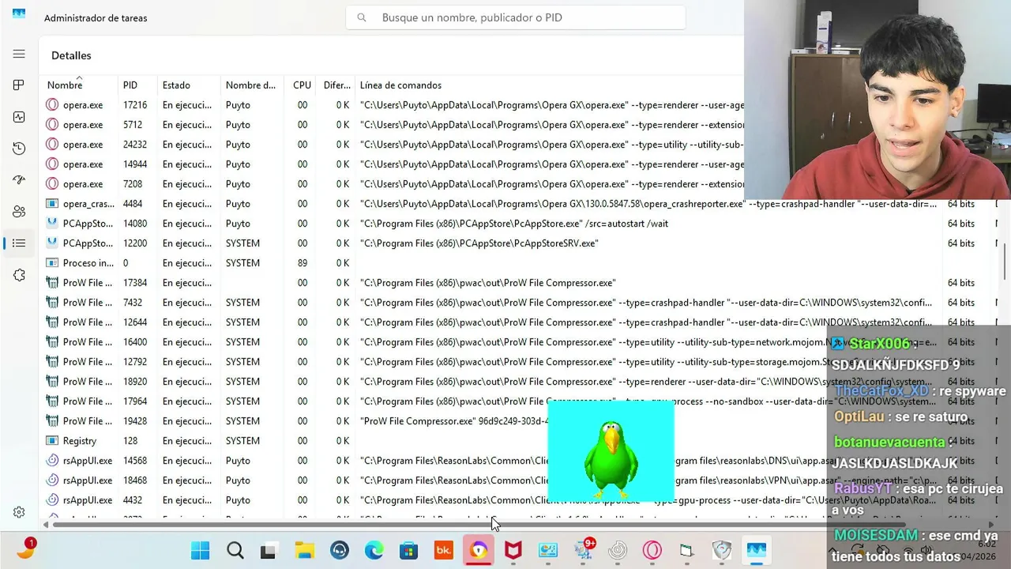Select the CPU value '89' of Proceso in...
Viewport: 1011px width, 569px height.
point(303,263)
